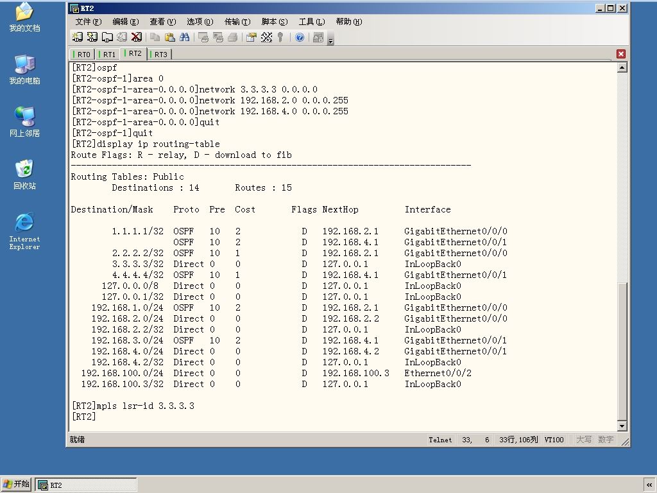Click the 'mpls lsr-id 3.3.3.3' command line

click(133, 406)
